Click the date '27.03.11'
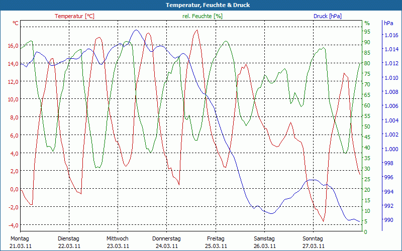The height and width of the screenshot is (251, 402). 314,246
